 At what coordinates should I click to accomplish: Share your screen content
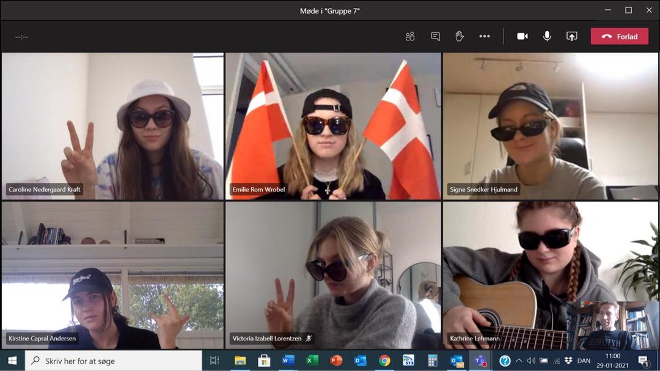[571, 37]
